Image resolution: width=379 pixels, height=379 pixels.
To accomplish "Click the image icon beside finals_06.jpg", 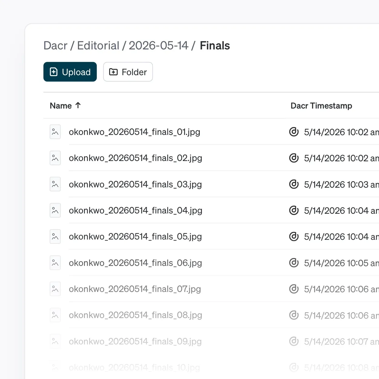I will click(x=55, y=263).
